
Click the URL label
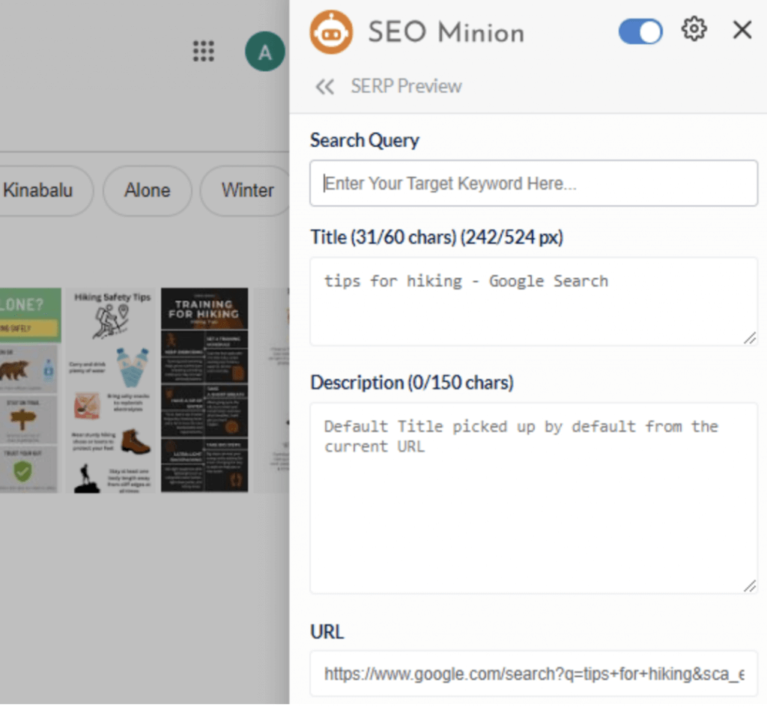(327, 631)
